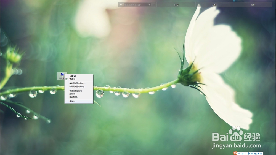Viewport: 276px width, 155px height.
Task: Click the Sogou user account icon
Action: click(x=255, y=154)
